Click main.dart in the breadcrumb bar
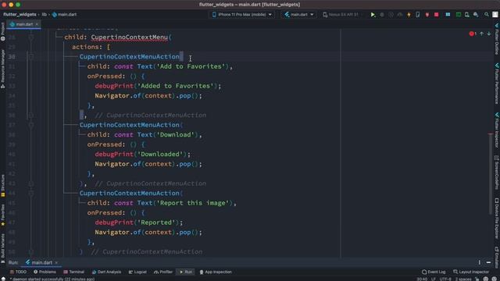Viewport: 500px width, 281px height. [x=64, y=14]
